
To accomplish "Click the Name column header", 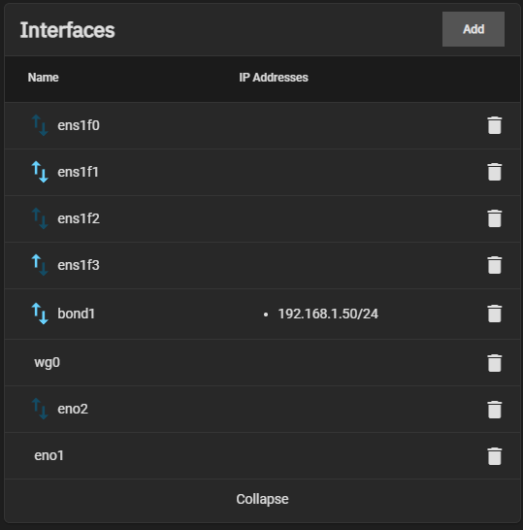I will tap(44, 78).
